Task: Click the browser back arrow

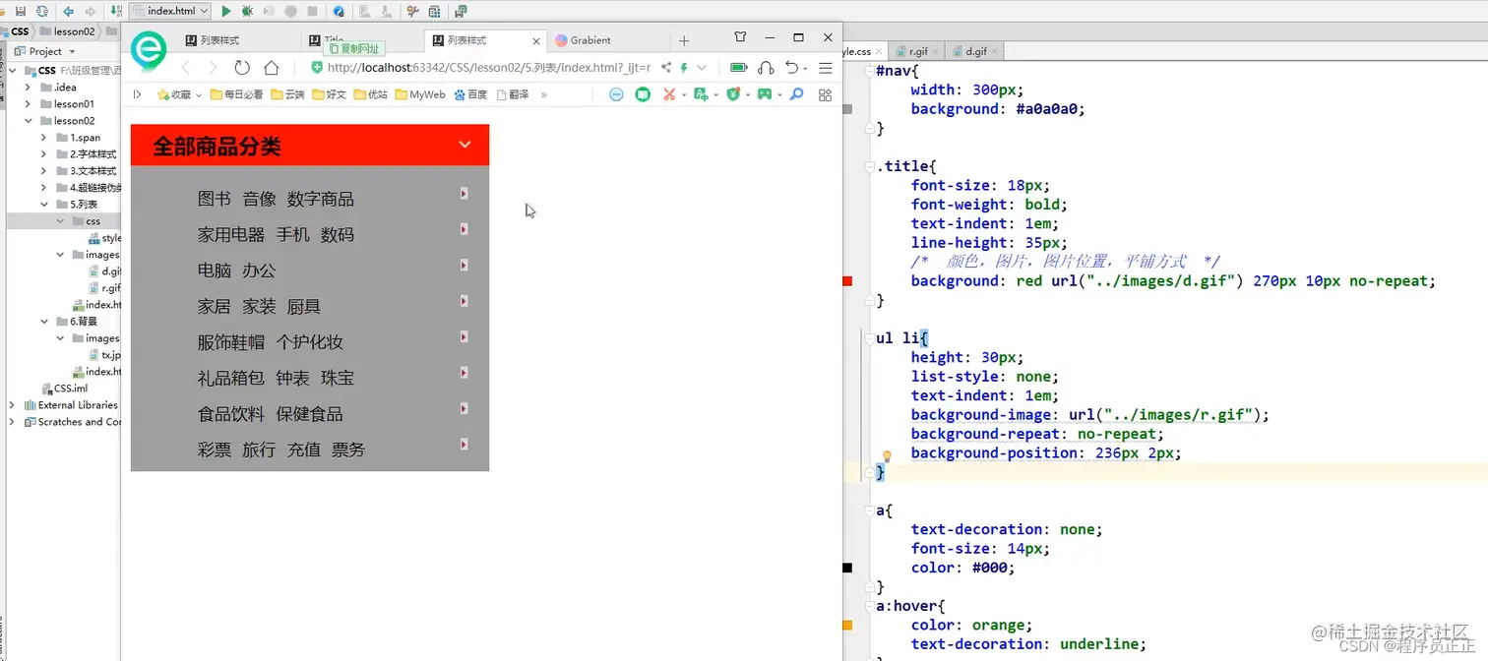Action: (x=185, y=68)
